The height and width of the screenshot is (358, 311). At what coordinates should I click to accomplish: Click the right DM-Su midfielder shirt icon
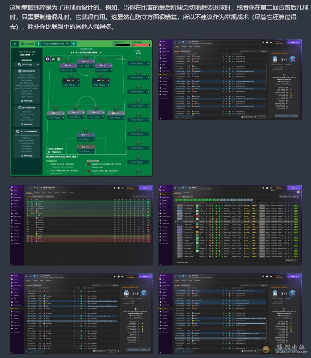pyautogui.click(x=96, y=108)
